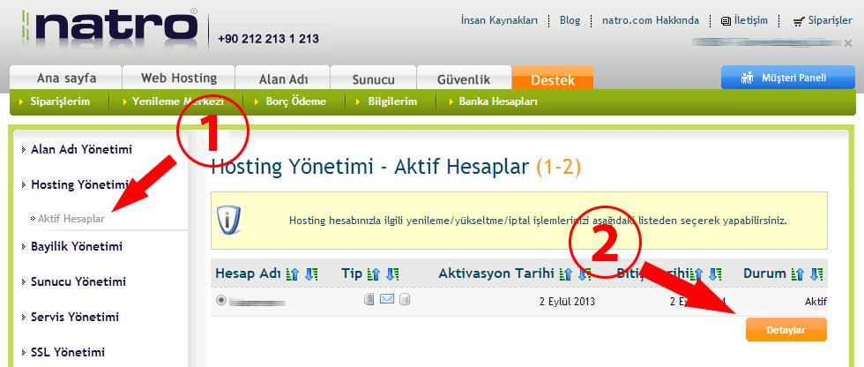Open the Sunucu tab
Image resolution: width=864 pixels, height=367 pixels.
(x=374, y=79)
